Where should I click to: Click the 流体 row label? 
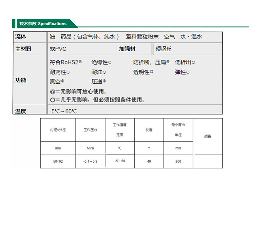(x=21, y=37)
